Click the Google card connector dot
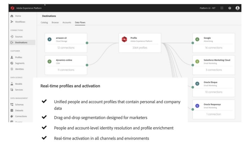This screenshot has height=148, width=248. 193,43
